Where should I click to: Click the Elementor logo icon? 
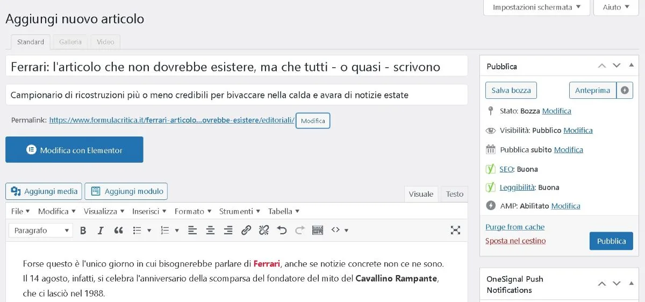(x=31, y=150)
